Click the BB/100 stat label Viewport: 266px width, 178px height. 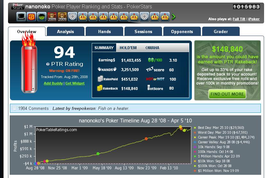(155, 60)
